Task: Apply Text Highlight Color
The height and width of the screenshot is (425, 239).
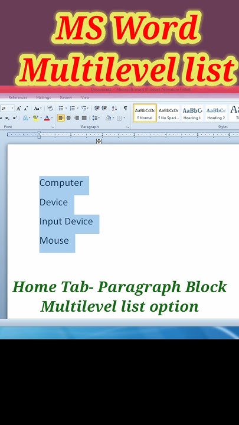Action: (x=35, y=118)
